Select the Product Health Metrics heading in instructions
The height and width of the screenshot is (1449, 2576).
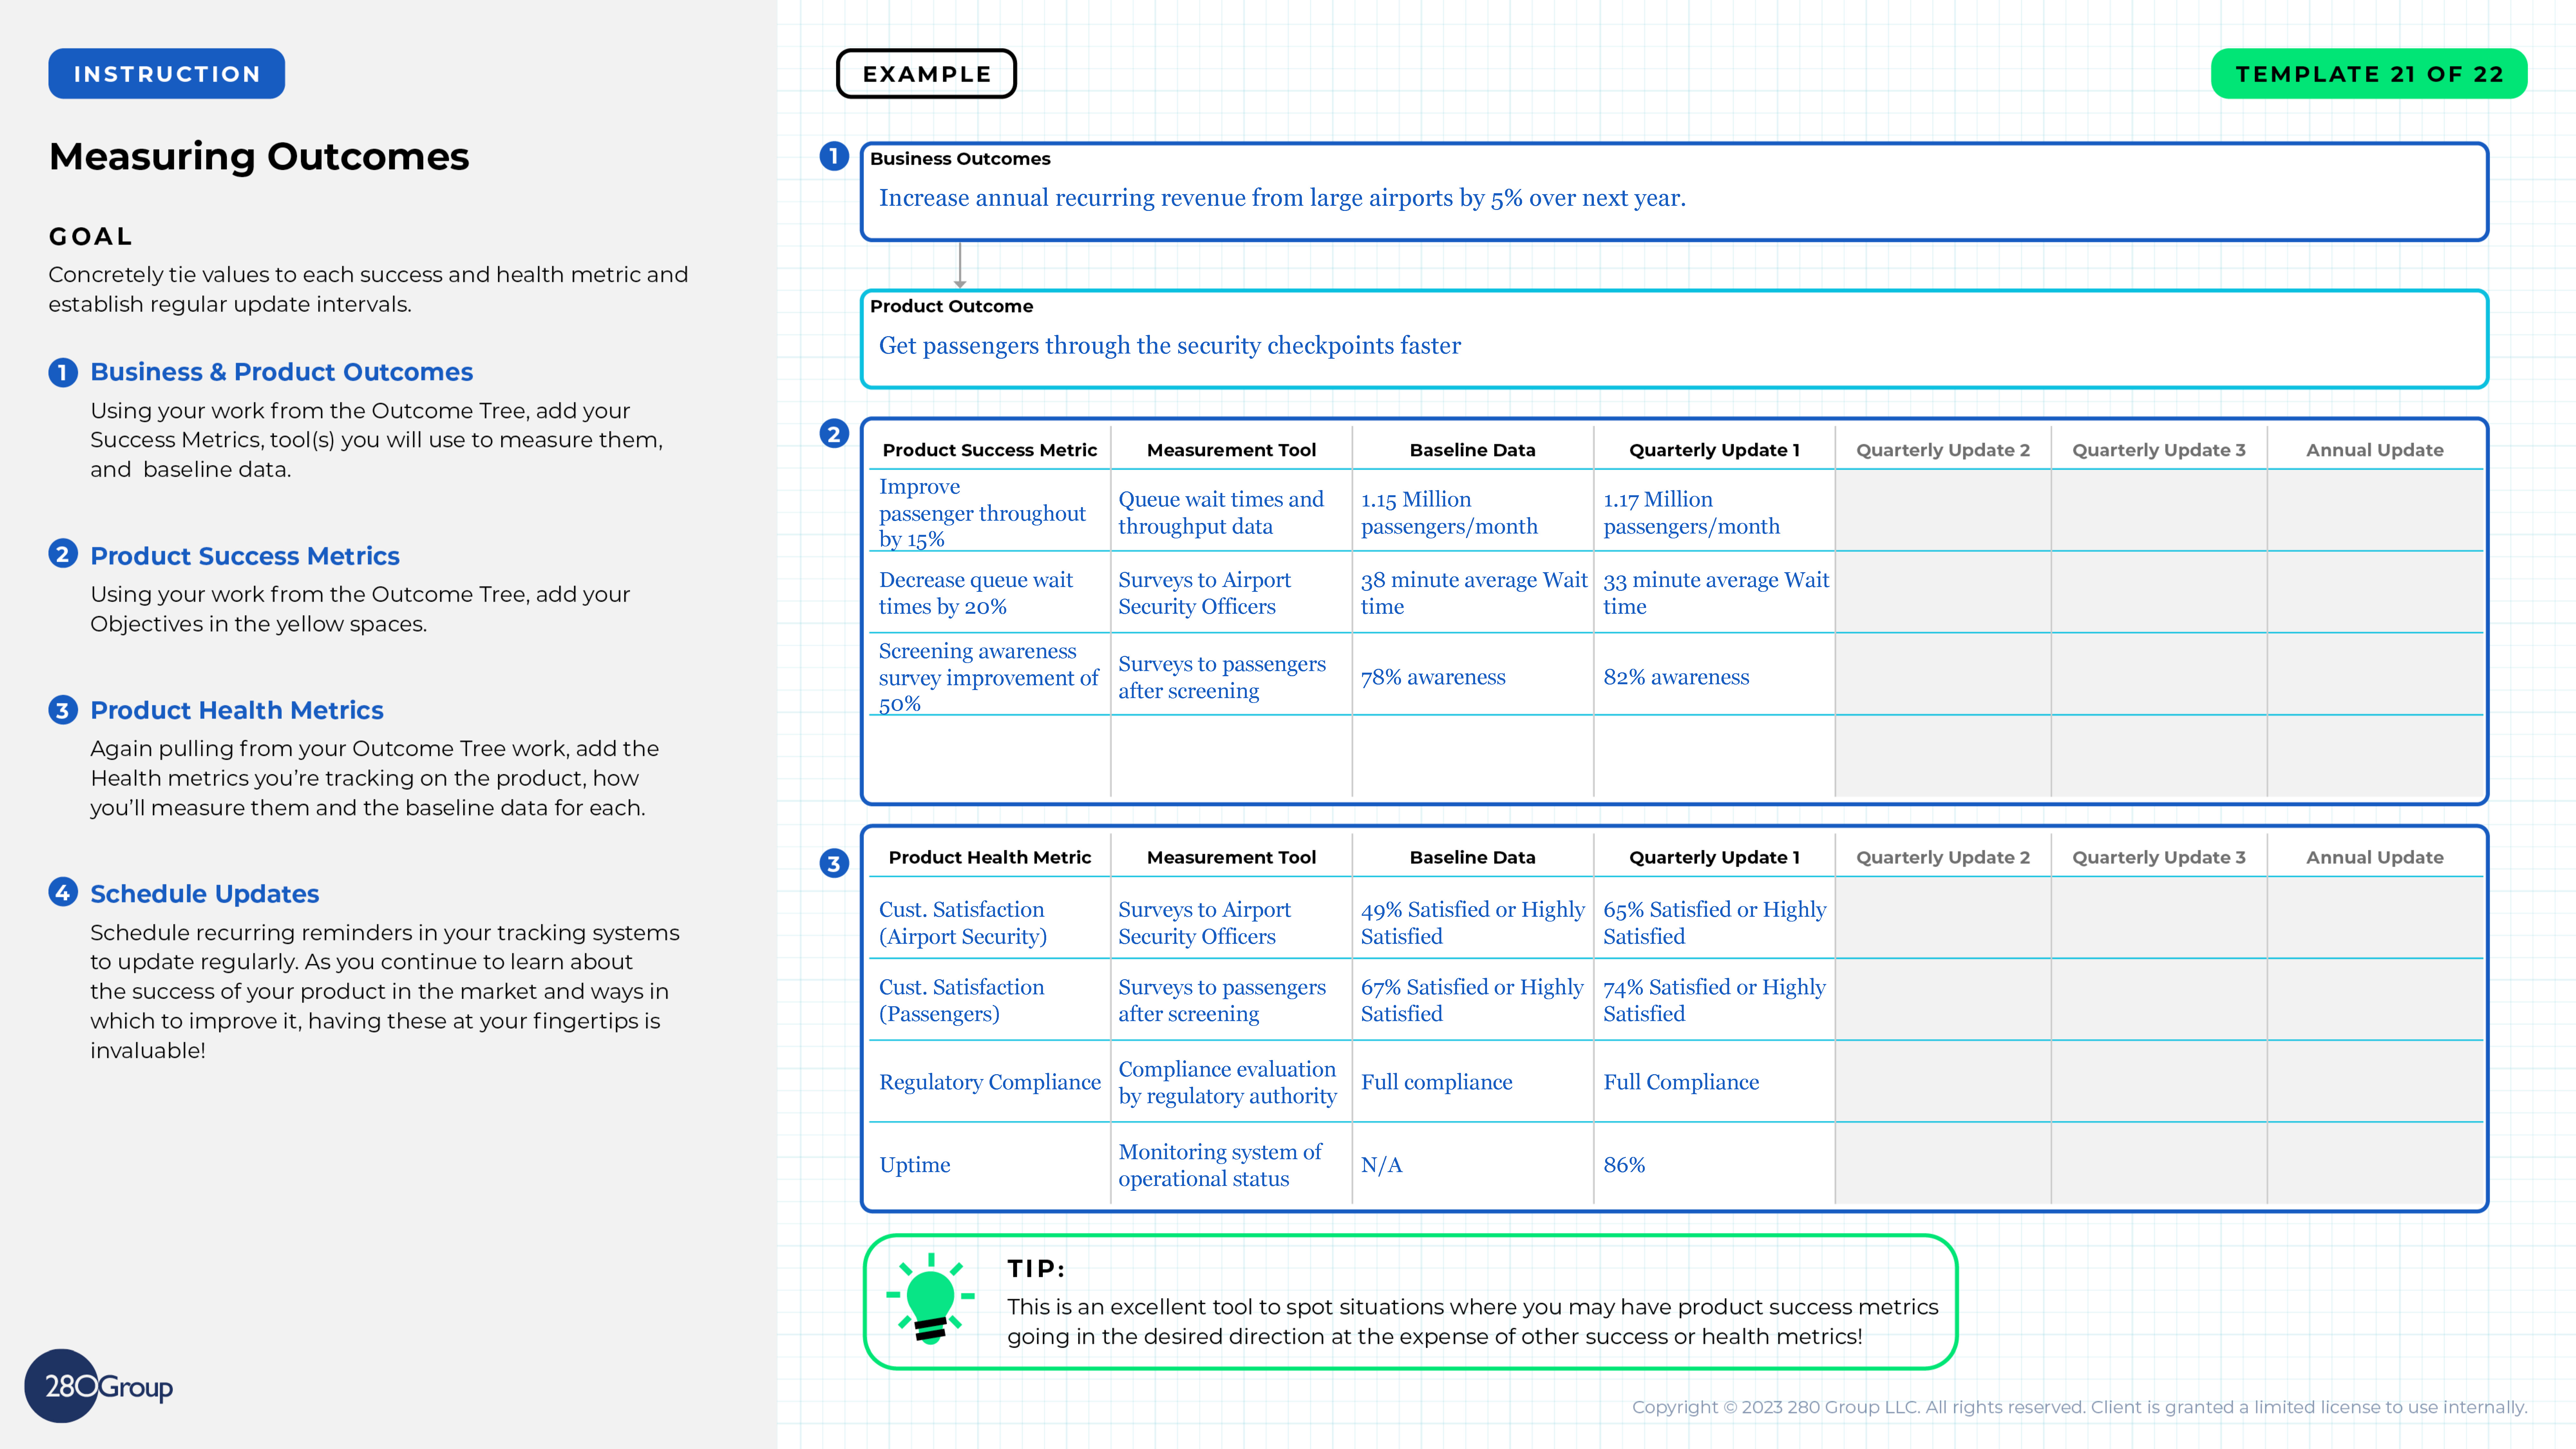(237, 710)
